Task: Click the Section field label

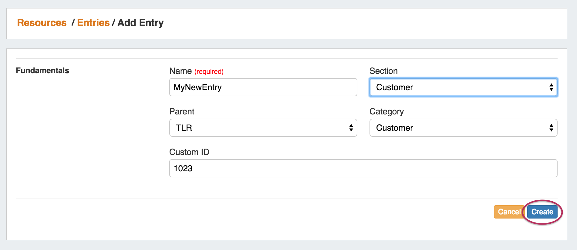Action: (x=383, y=71)
